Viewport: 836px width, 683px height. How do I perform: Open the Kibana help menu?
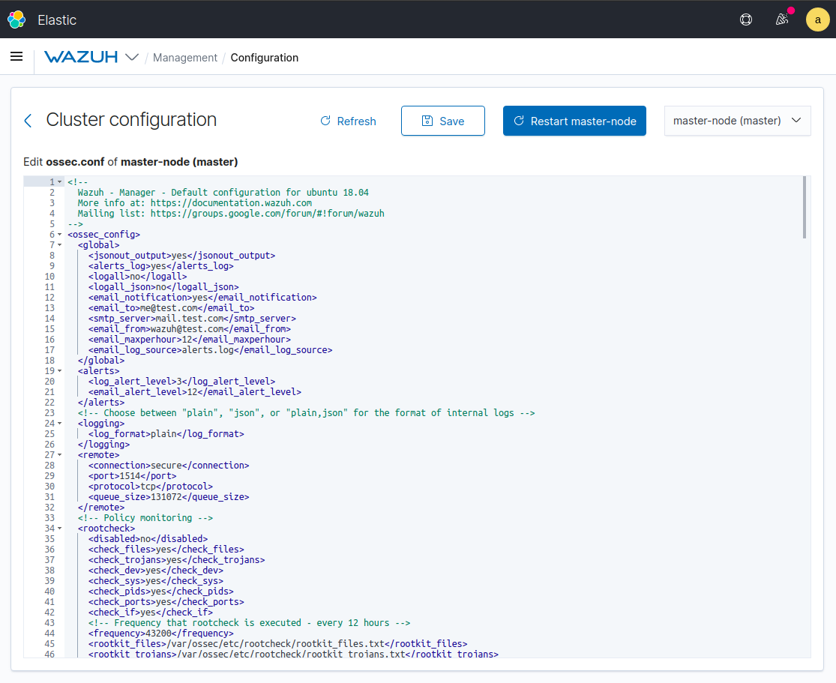[745, 19]
